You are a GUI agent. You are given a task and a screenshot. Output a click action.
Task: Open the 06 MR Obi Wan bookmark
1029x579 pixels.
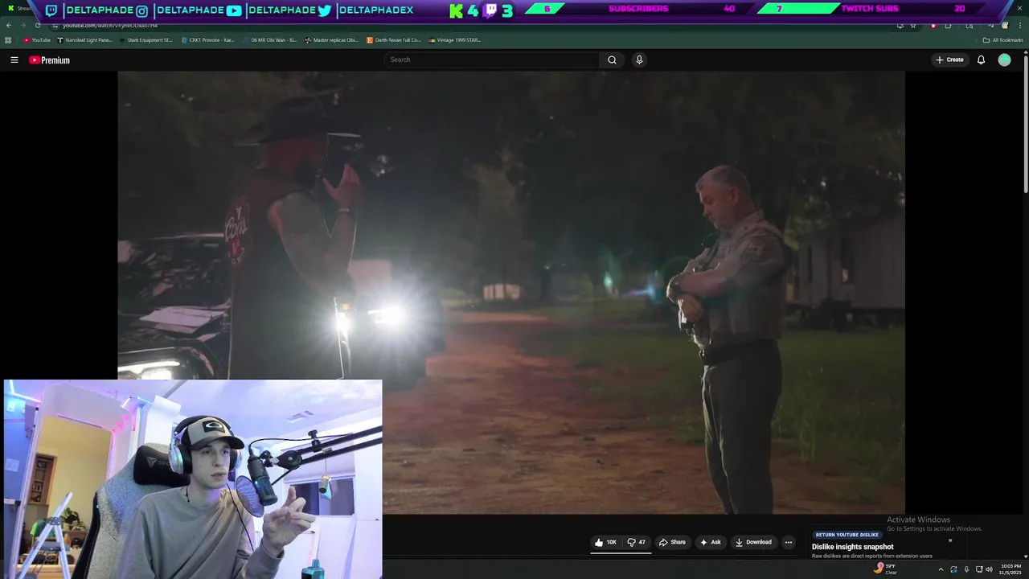(x=269, y=39)
